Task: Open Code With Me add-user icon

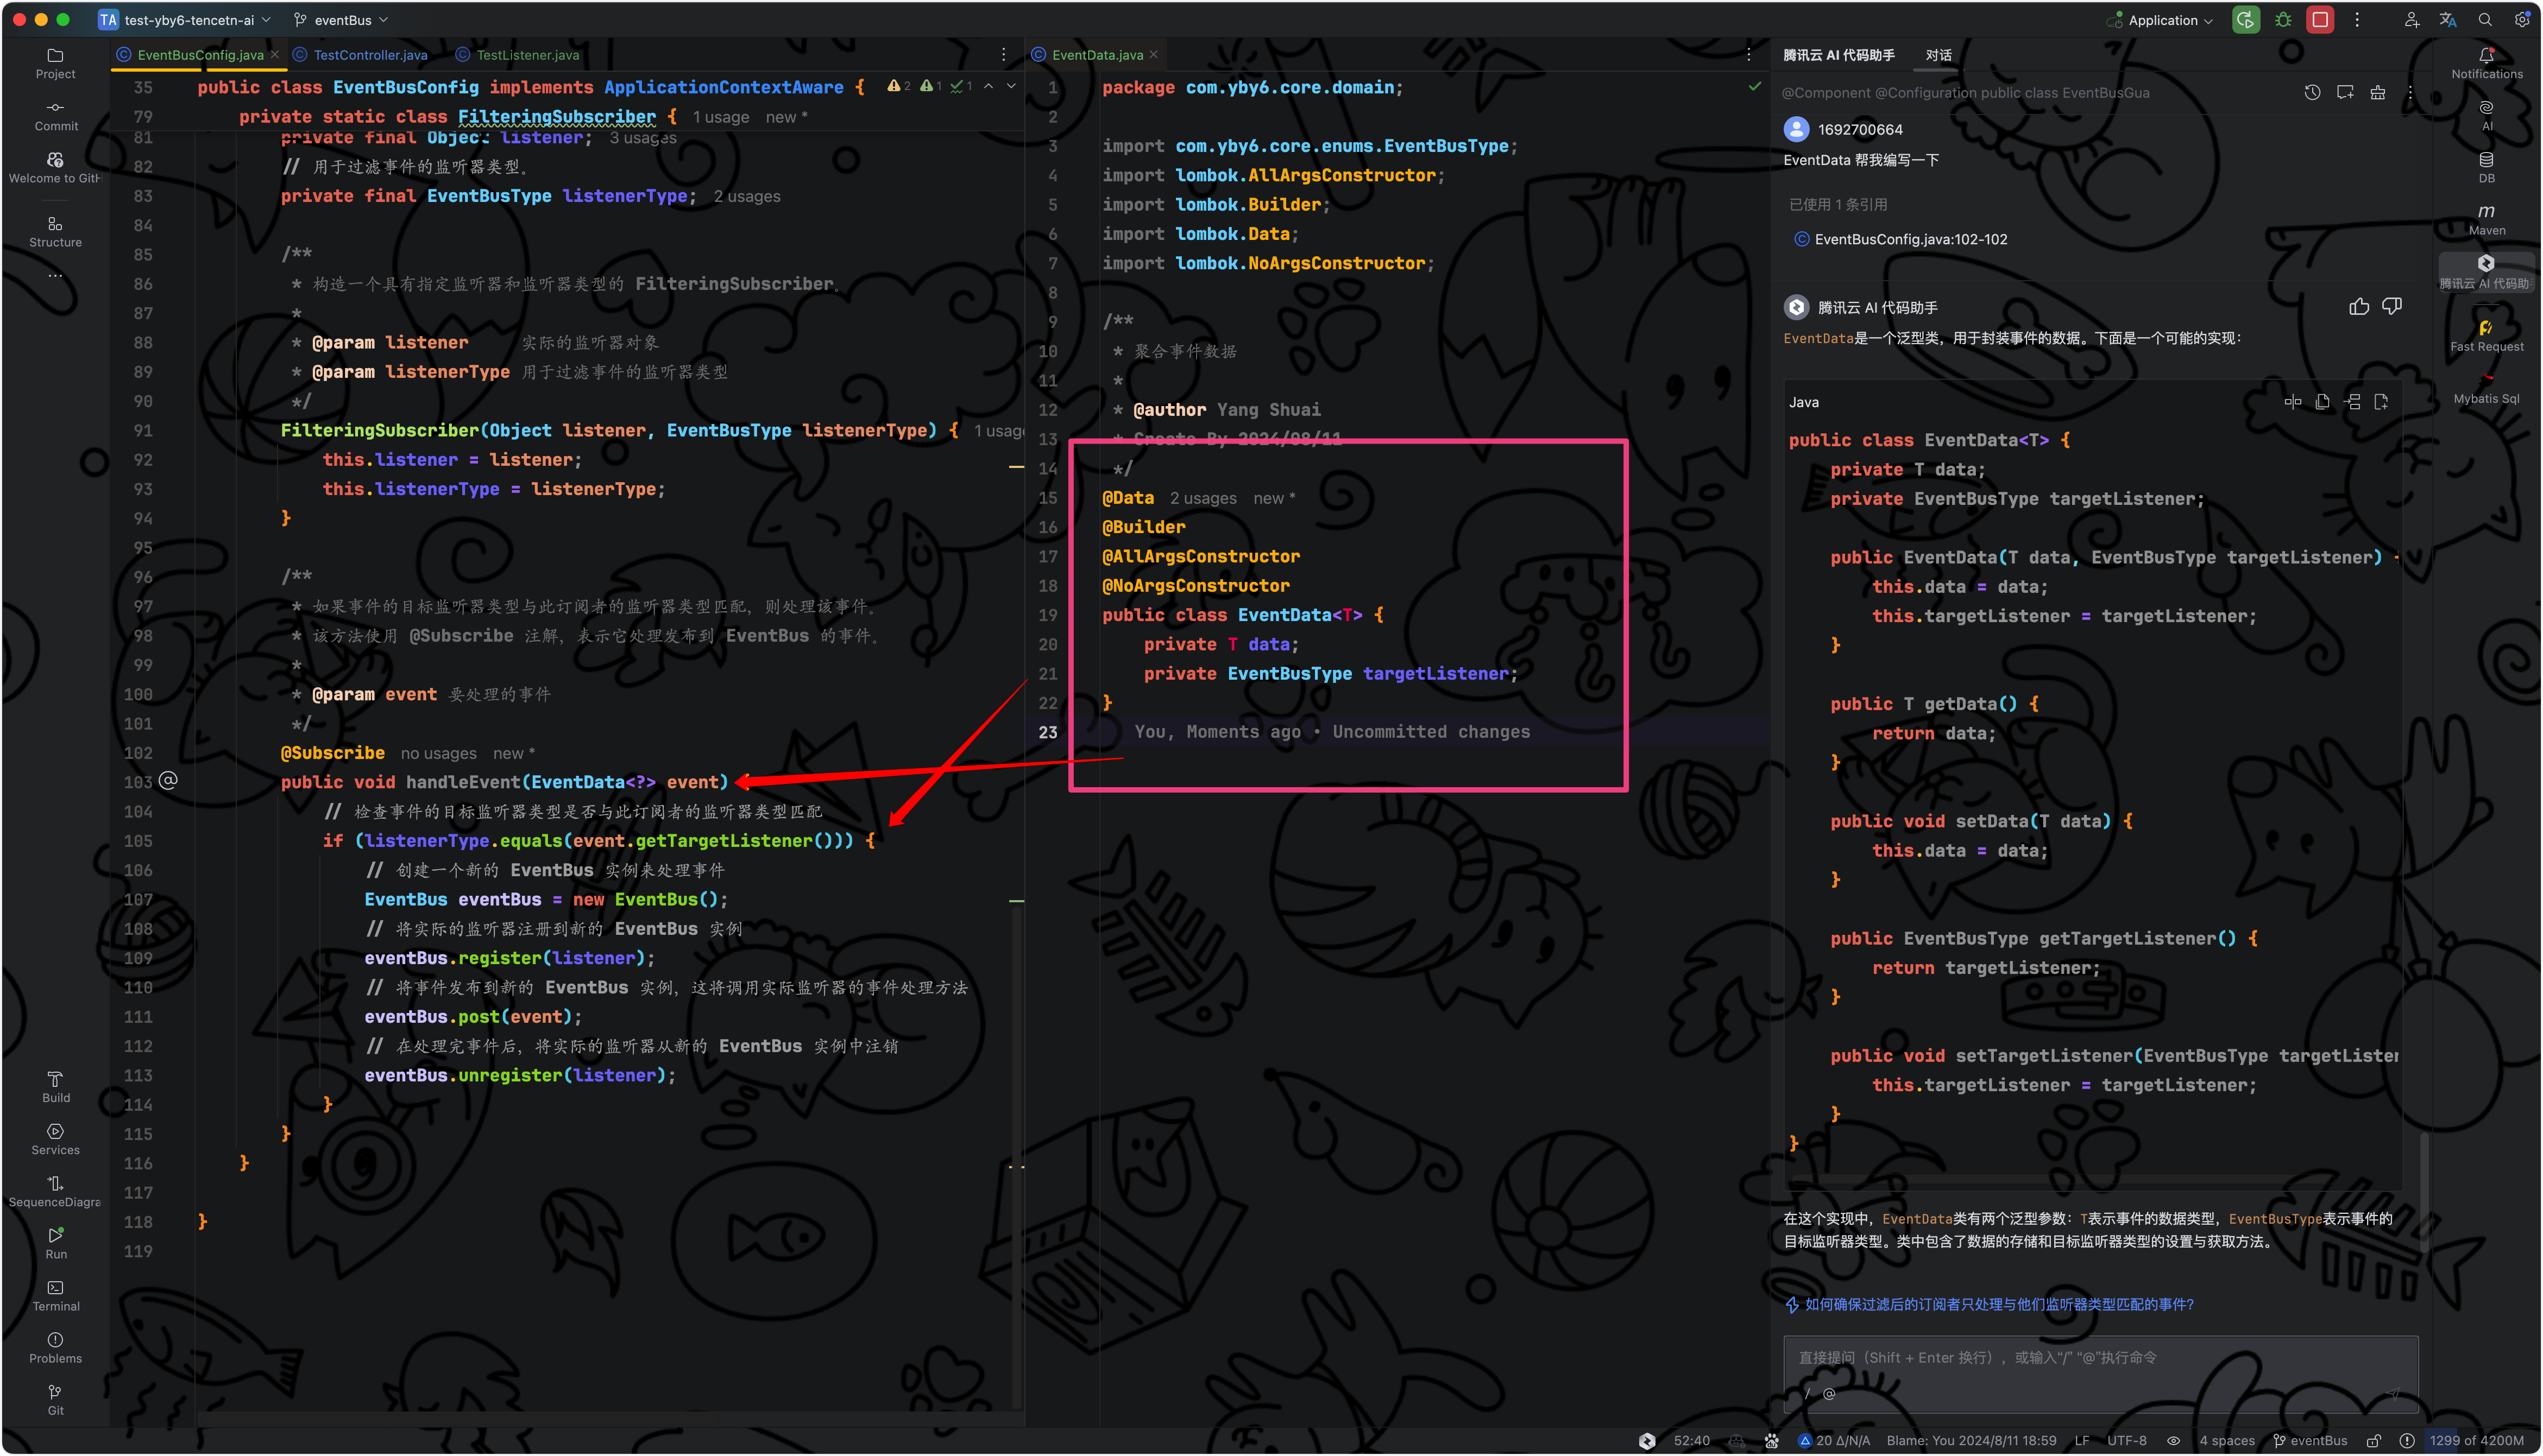Action: tap(2411, 20)
